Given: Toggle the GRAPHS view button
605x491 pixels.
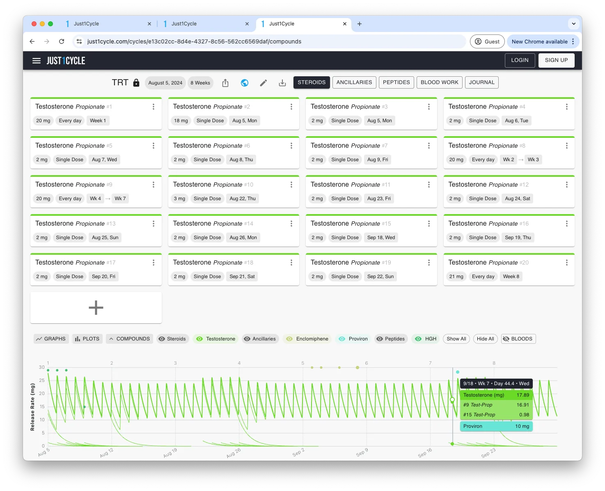Looking at the screenshot, I should coord(51,339).
